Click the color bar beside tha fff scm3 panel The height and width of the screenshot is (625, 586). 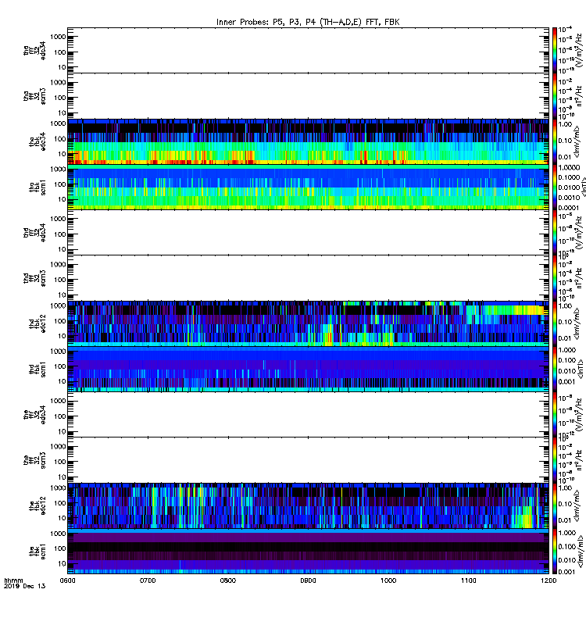pos(555,95)
